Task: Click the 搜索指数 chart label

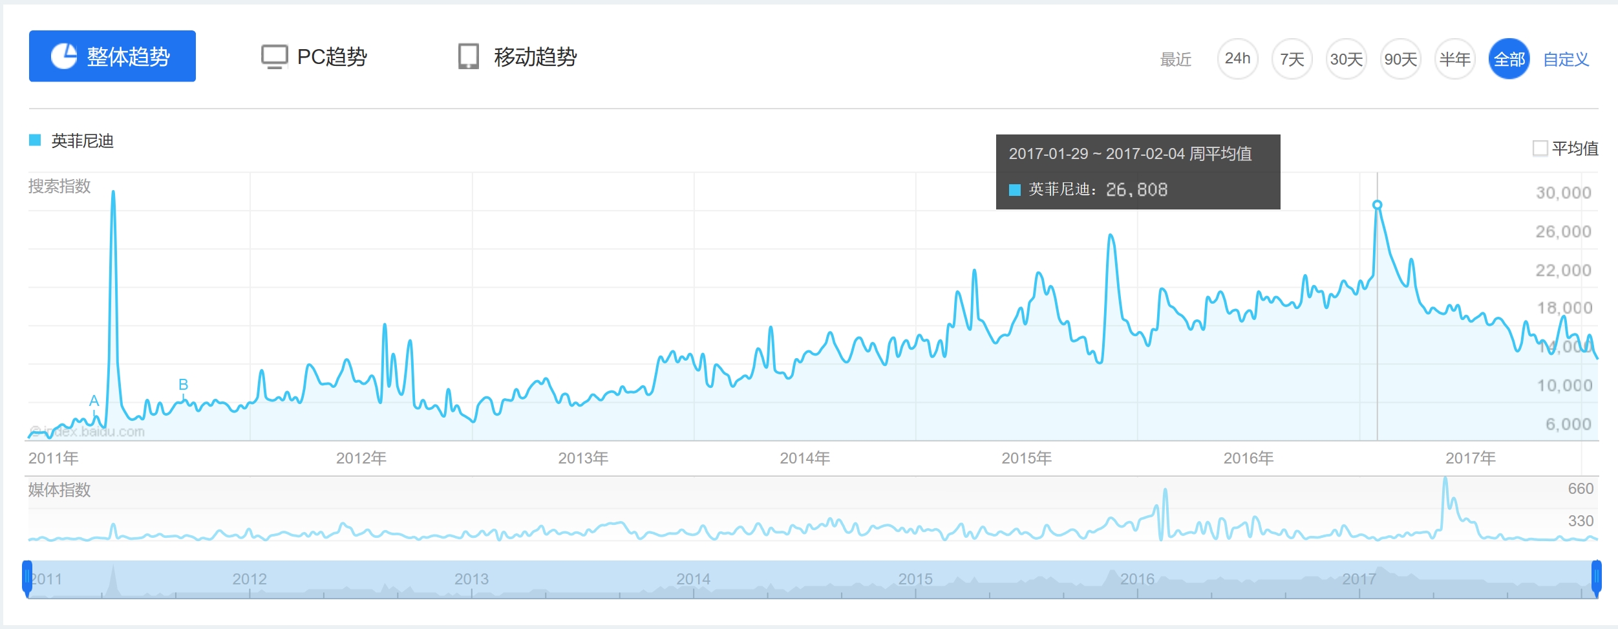Action: (59, 186)
